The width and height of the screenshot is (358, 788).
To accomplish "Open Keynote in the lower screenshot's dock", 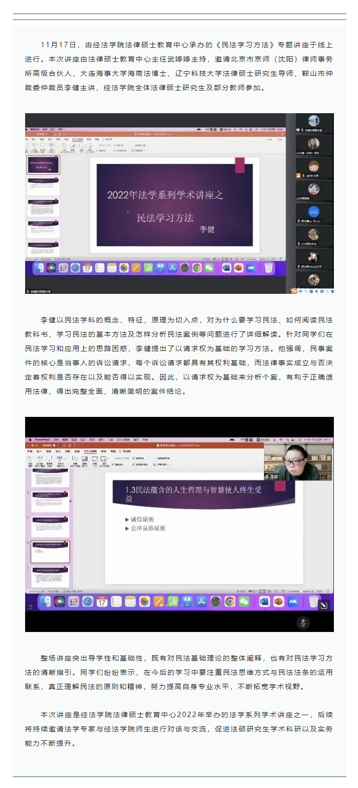I will pyautogui.click(x=187, y=601).
